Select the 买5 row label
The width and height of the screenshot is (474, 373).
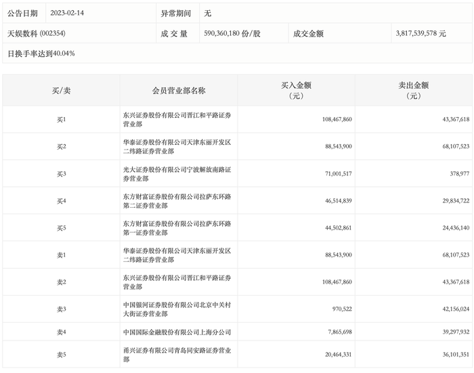[61, 228]
